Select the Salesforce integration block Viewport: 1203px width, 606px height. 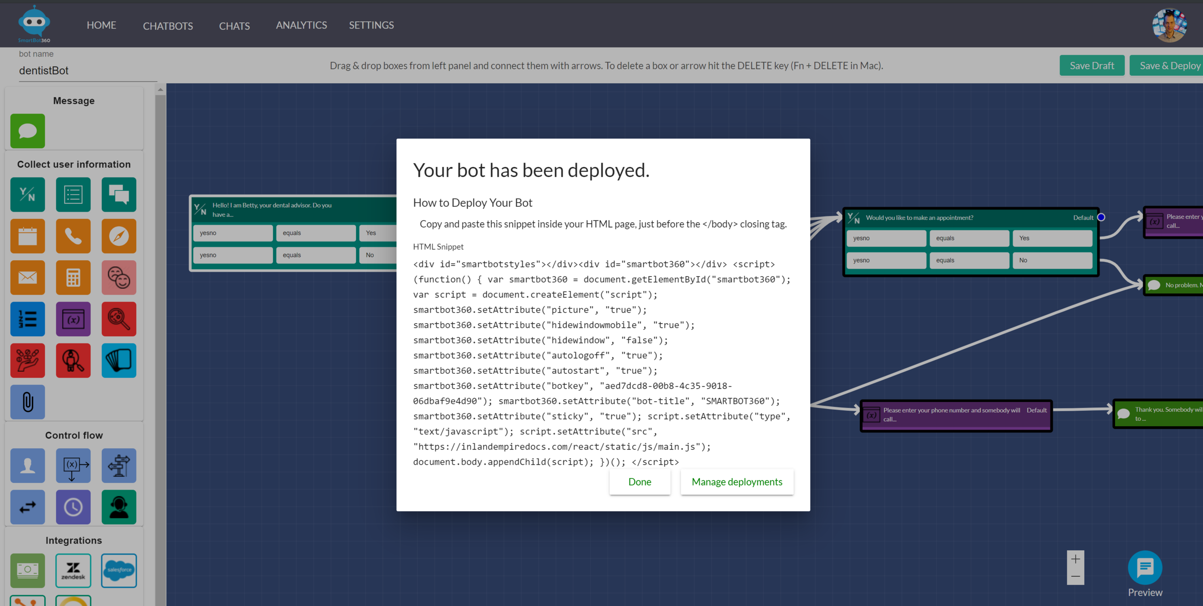tap(119, 570)
